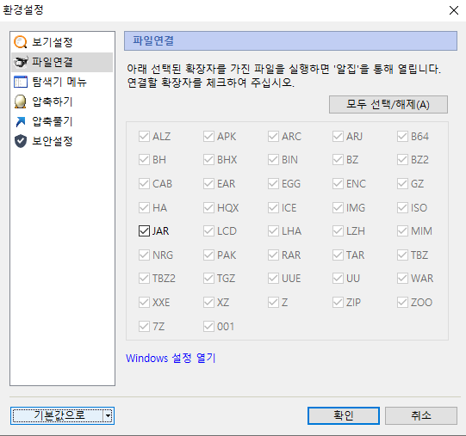Toggle the HQX checkbox

click(208, 208)
